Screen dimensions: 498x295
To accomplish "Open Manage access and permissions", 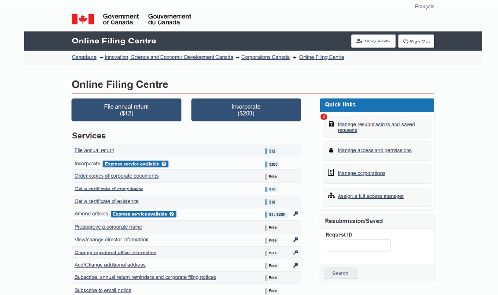I will point(374,150).
